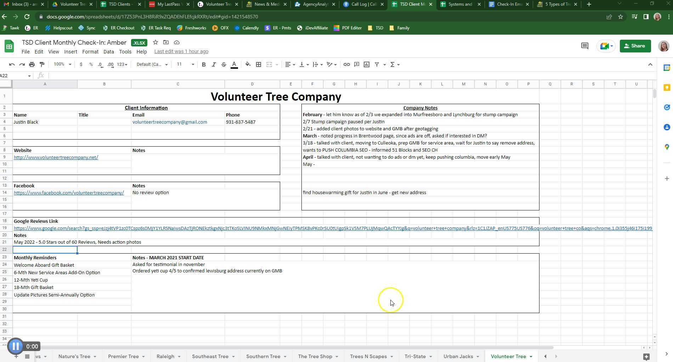Image resolution: width=673 pixels, height=362 pixels.
Task: Open the font size dropdown
Action: pyautogui.click(x=185, y=64)
